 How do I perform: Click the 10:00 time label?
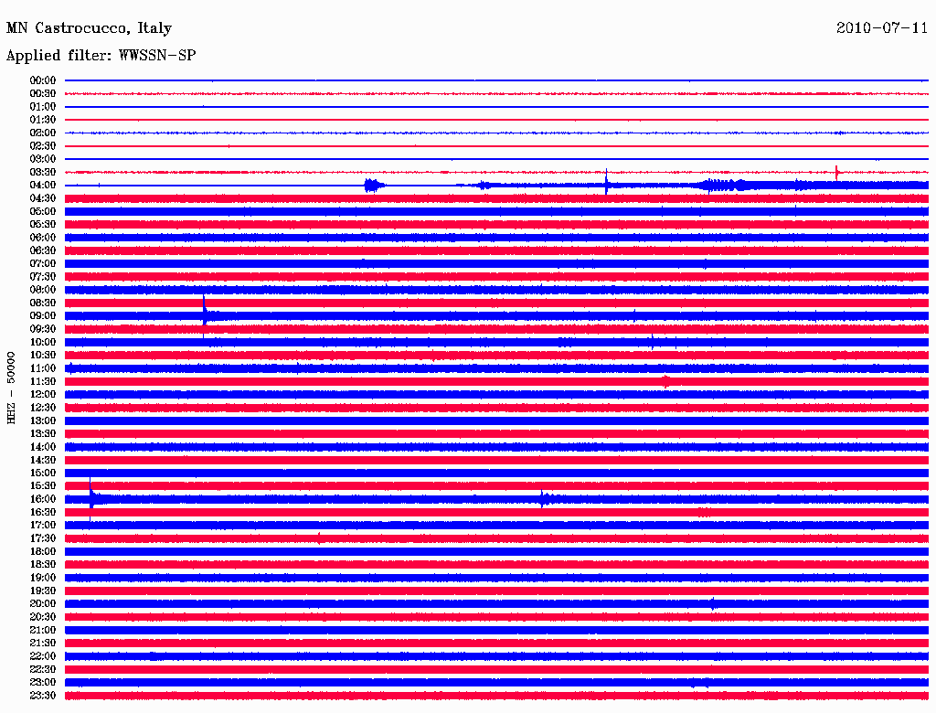43,342
